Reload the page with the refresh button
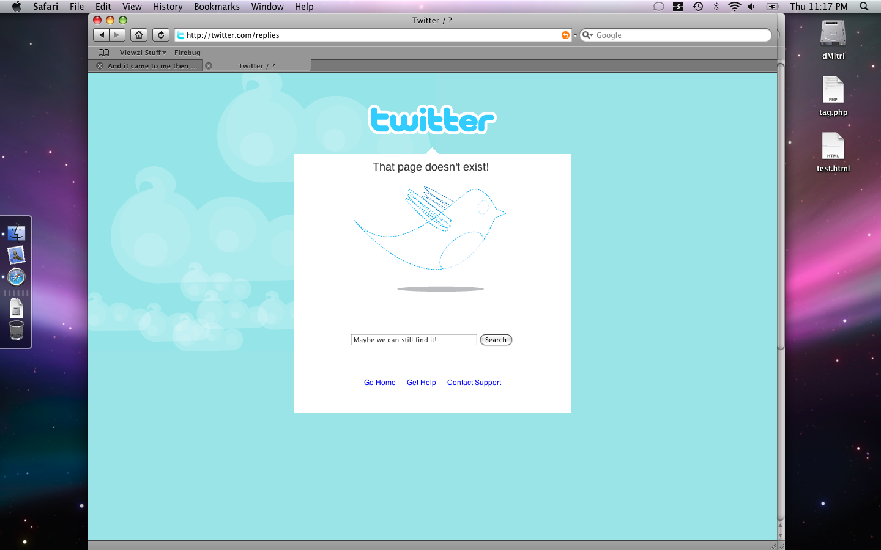 (x=161, y=35)
